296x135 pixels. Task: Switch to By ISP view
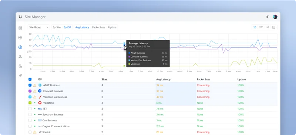click(x=67, y=27)
